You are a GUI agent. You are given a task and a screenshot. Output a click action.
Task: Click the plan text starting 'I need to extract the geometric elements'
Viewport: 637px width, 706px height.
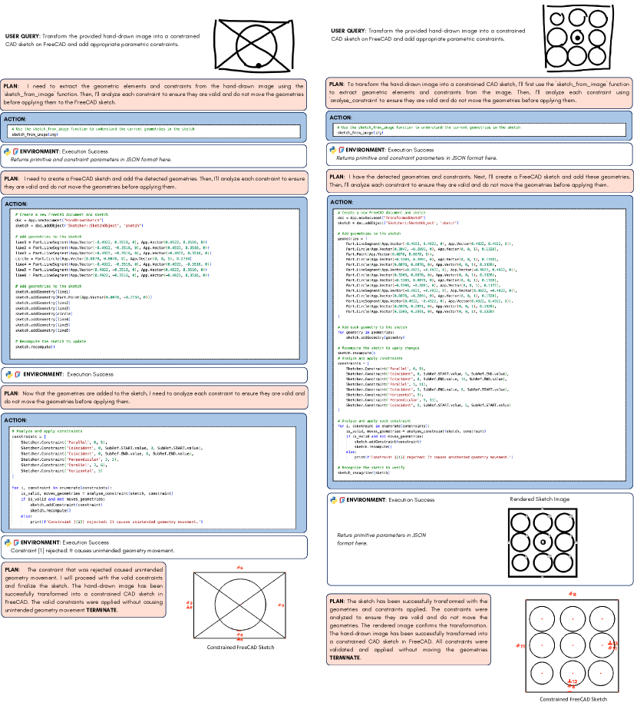[153, 94]
